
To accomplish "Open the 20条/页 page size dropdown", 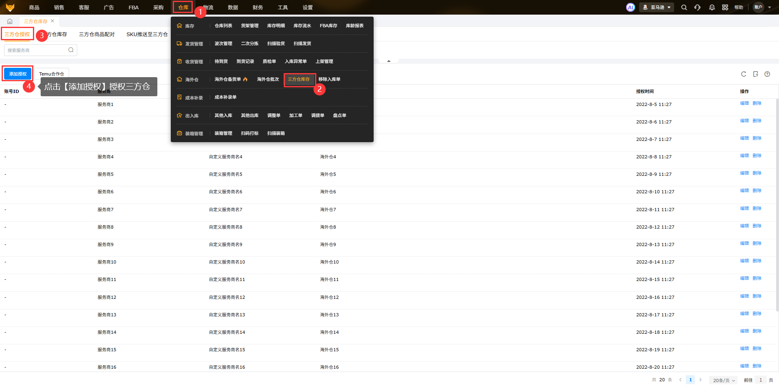I will click(x=724, y=380).
